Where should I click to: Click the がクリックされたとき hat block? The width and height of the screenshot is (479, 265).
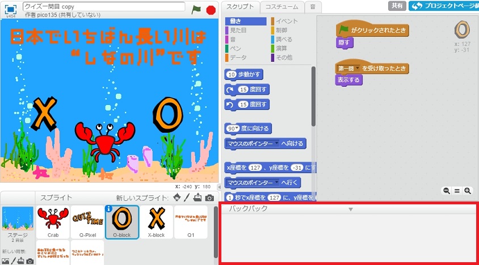click(372, 30)
